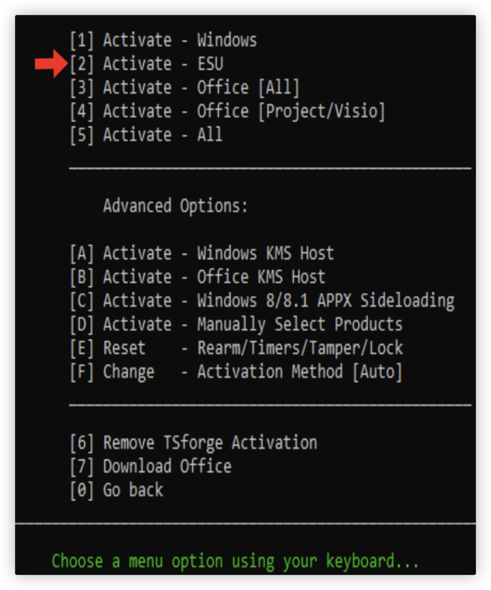Click dashed separator above Remove TSforge
This screenshot has height=590, width=491.
(x=270, y=404)
